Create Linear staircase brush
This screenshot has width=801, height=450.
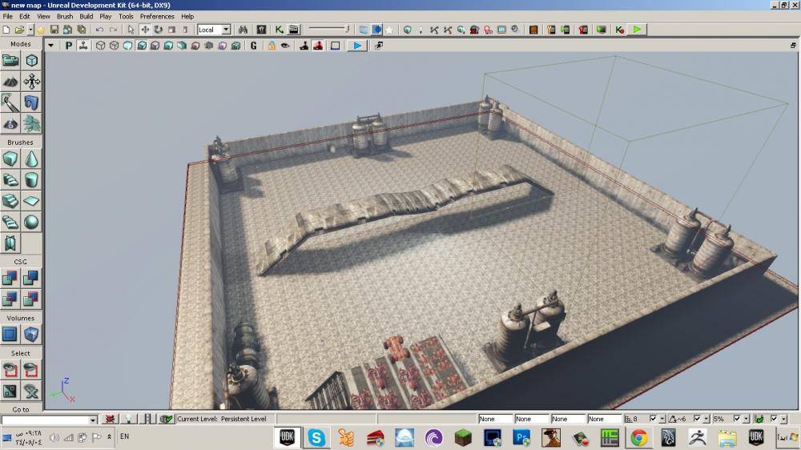(10, 201)
